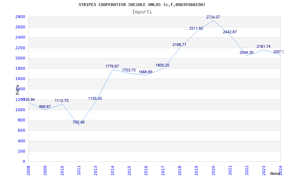The height and width of the screenshot is (177, 284).
Task: Click the 2020 year axis label
Action: click(x=213, y=171)
